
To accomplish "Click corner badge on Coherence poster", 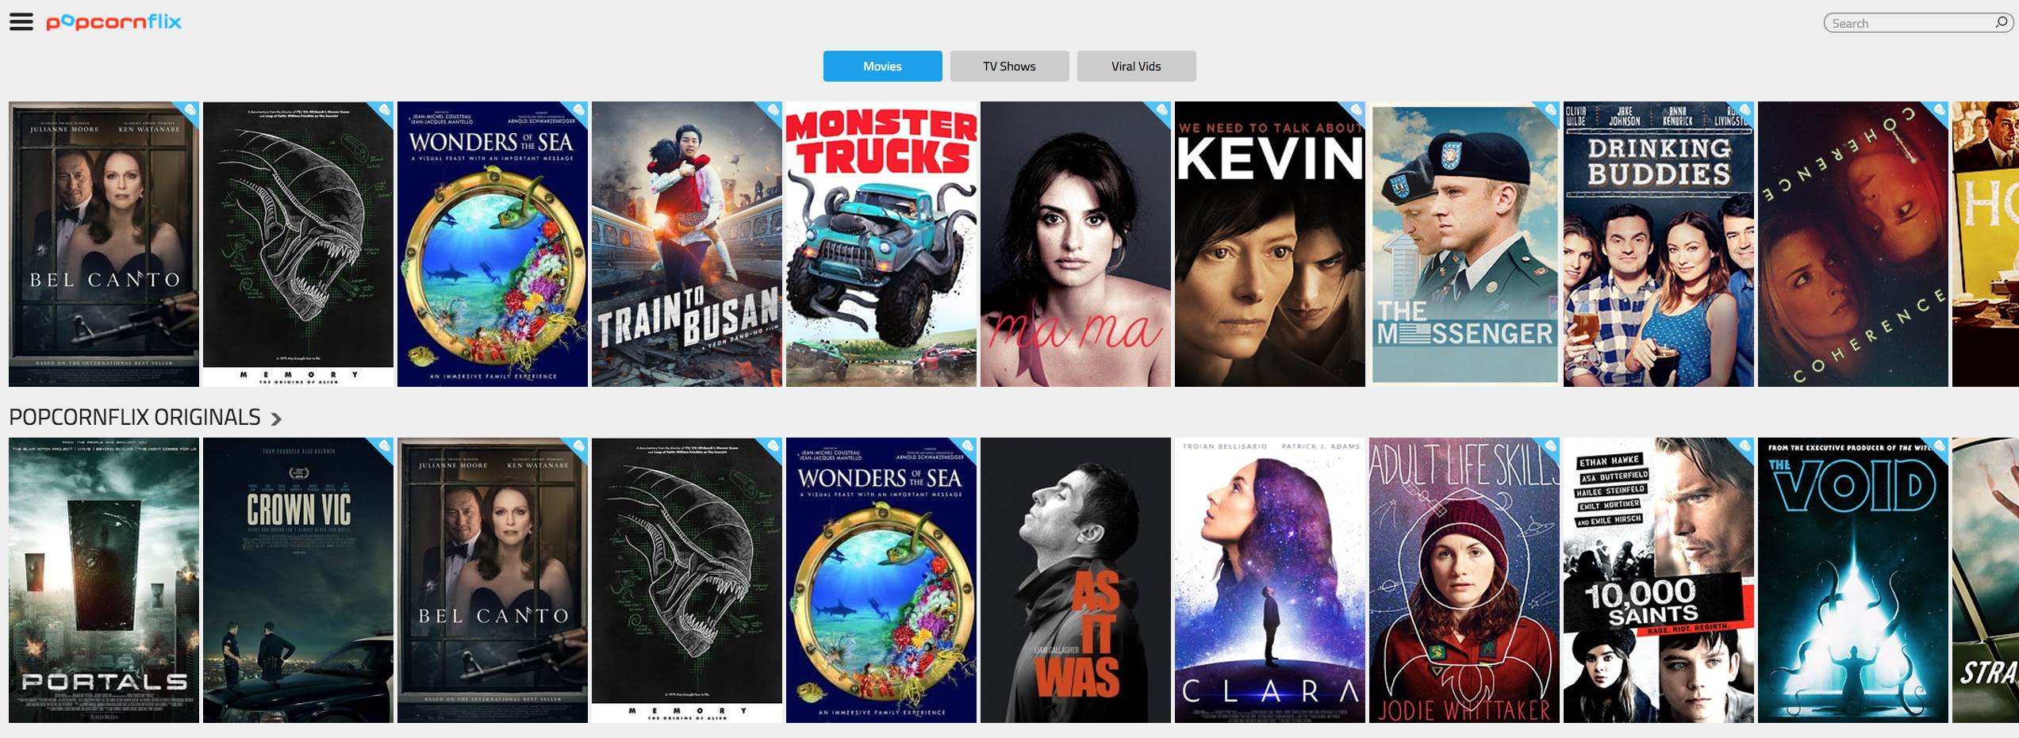I will (x=1938, y=111).
